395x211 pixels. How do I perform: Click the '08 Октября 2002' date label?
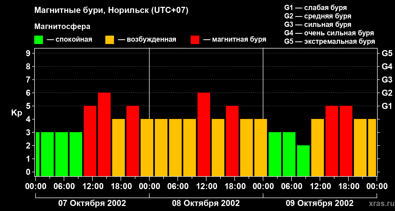tap(206, 203)
